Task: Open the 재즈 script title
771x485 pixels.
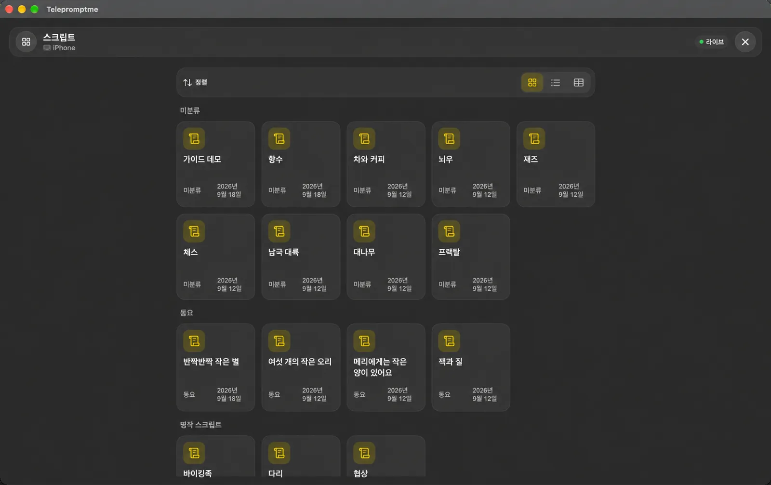Action: (x=531, y=159)
